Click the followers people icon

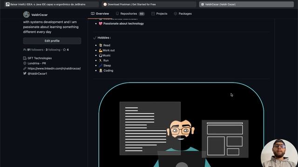tap(25, 50)
